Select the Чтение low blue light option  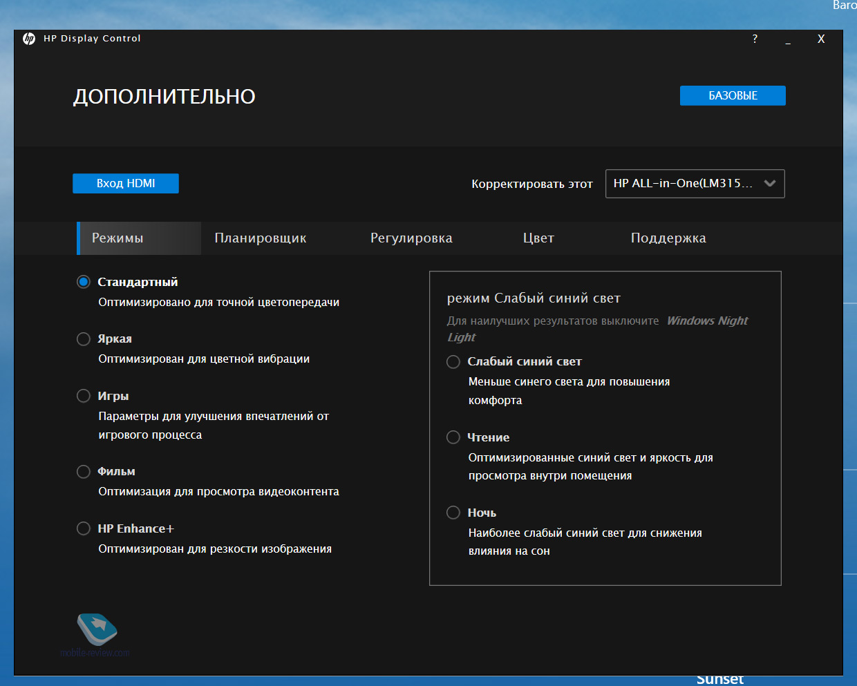(x=453, y=437)
